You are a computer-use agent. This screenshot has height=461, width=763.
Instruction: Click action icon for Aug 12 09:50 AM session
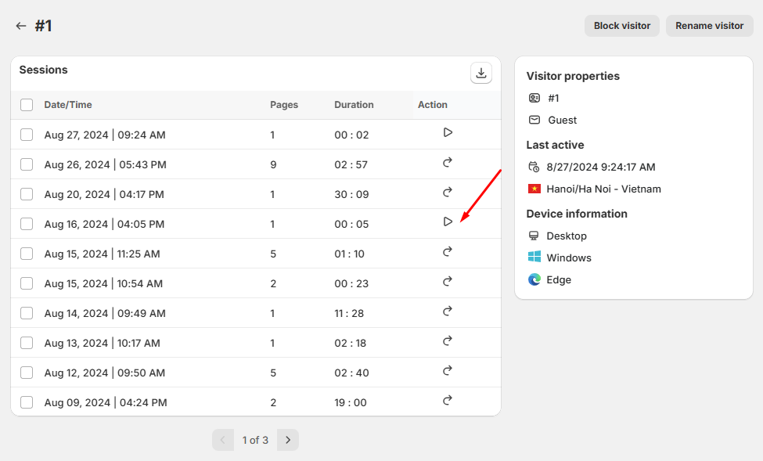pyautogui.click(x=448, y=371)
